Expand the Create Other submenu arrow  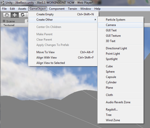[x=95, y=20]
